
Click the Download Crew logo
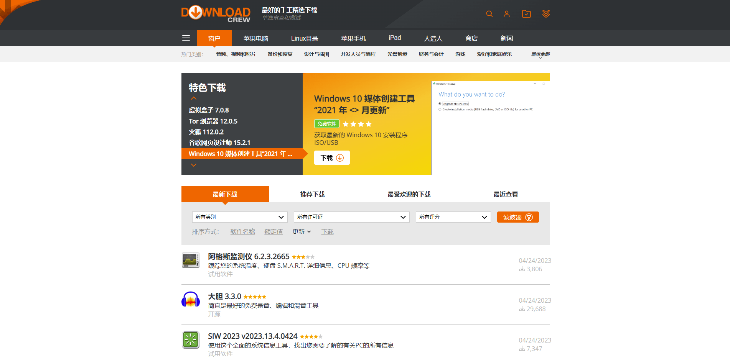(216, 14)
